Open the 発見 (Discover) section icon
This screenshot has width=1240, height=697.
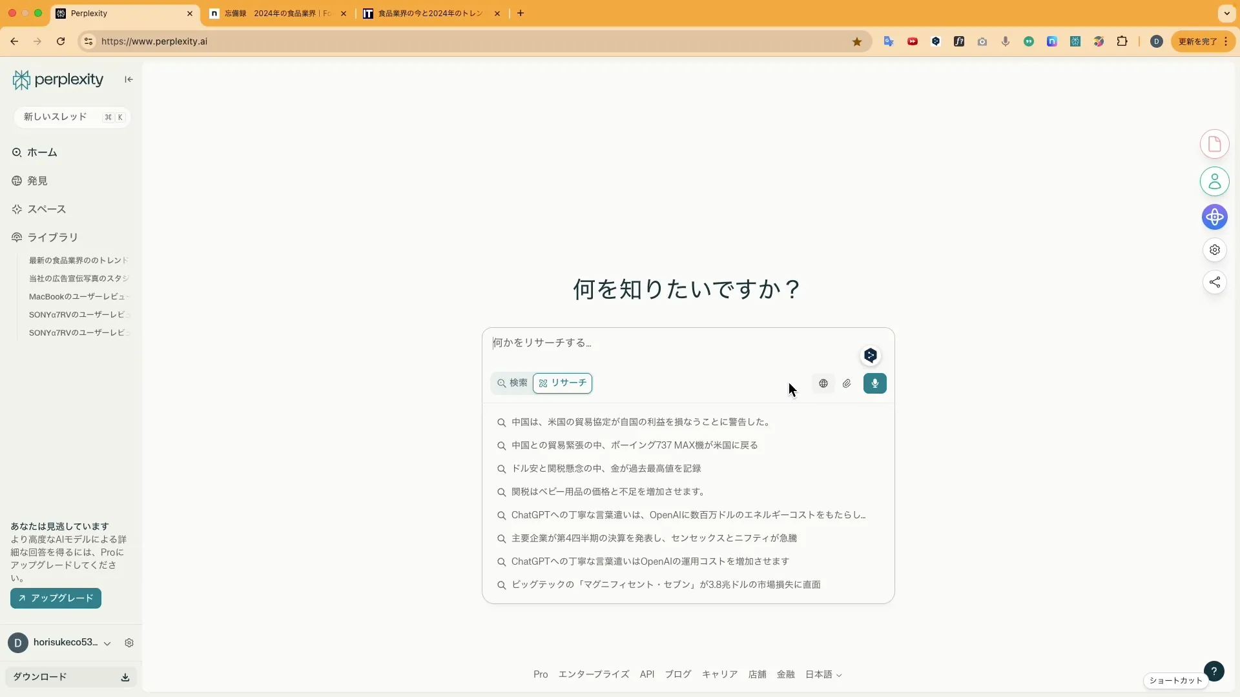point(16,181)
